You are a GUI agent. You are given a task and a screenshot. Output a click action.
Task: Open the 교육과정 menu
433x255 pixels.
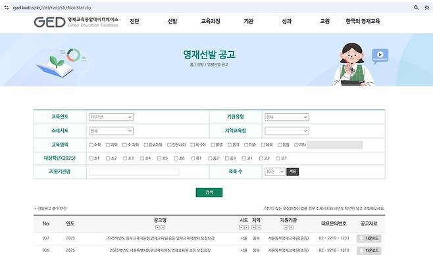[x=211, y=21]
